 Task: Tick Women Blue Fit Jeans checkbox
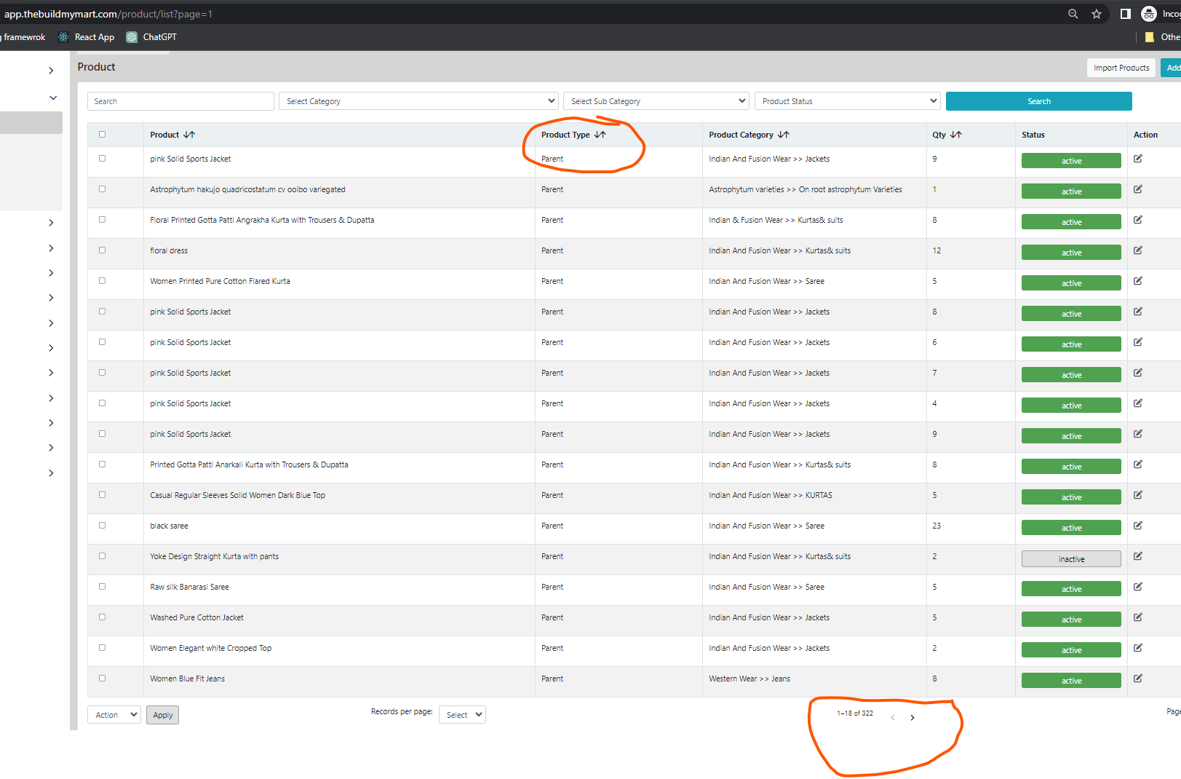click(x=102, y=678)
